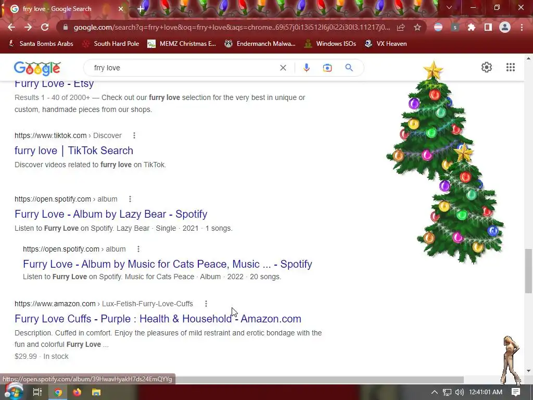The height and width of the screenshot is (400, 533).
Task: Open the 'Furry Love - Etsy' result
Action: pyautogui.click(x=54, y=84)
